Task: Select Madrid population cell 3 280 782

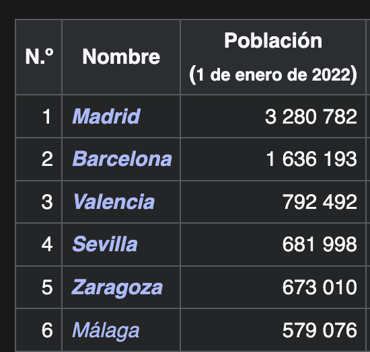Action: [x=273, y=116]
